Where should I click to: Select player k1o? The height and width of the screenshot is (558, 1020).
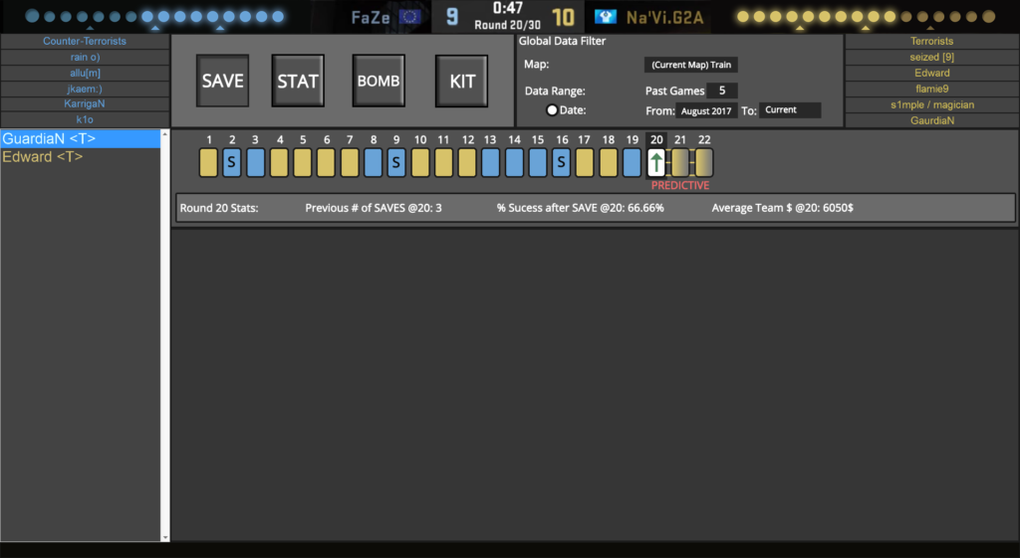(86, 119)
